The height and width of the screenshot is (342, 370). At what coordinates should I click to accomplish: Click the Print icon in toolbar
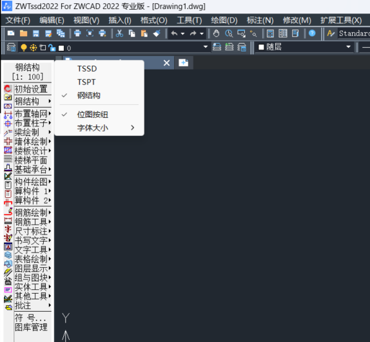pos(77,33)
